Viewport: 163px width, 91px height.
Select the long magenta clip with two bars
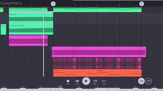tap(99, 52)
